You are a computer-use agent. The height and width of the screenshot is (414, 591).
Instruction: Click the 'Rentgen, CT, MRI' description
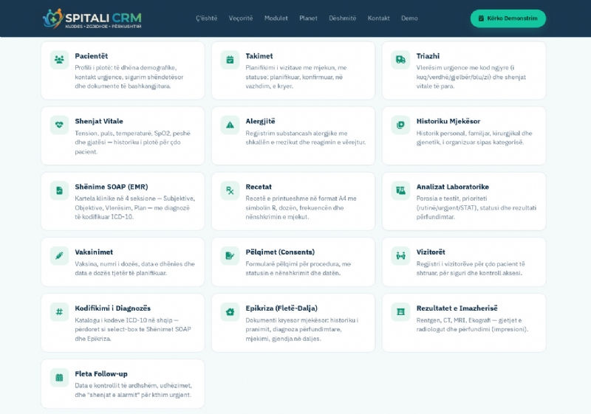tap(472, 325)
